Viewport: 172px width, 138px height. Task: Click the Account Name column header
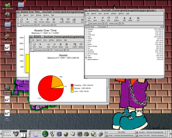pyautogui.click(x=92, y=27)
